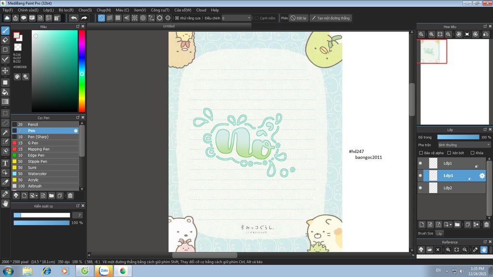Zoom out within the Navigator panel

point(448,34)
